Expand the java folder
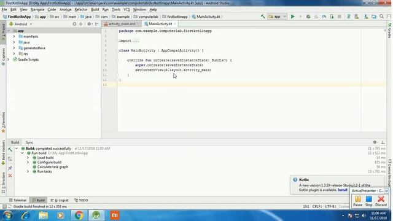The image size is (393, 221). click(14, 42)
